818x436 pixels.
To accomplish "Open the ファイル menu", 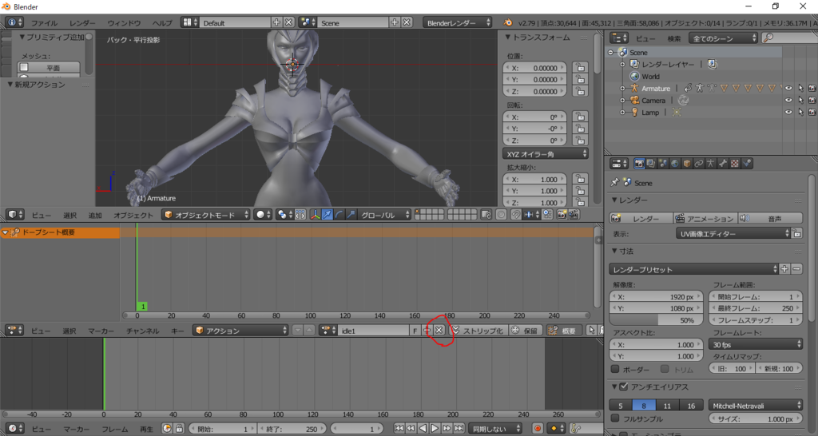I will [x=44, y=23].
